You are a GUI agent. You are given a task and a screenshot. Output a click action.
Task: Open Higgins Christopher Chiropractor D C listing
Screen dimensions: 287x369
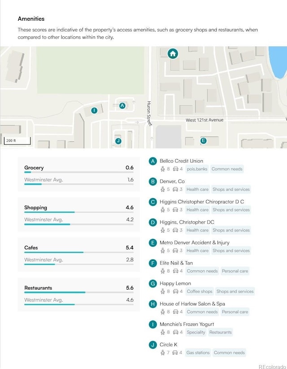(202, 202)
